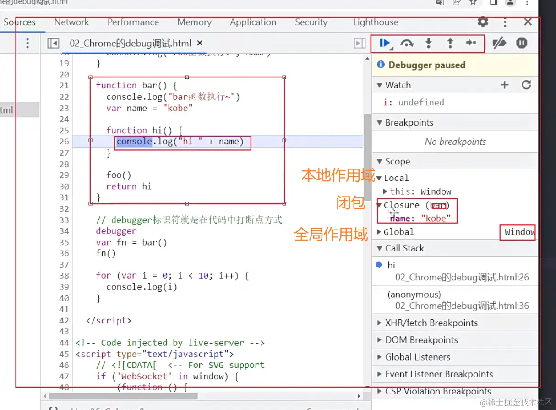Click the profile avatar in the browser toolbar
This screenshot has width=556, height=410.
pos(510,2)
